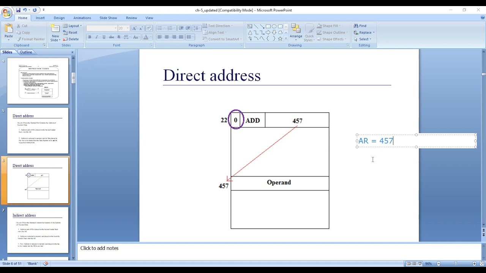Expand the Replace dropdown arrow
This screenshot has height=273, width=486.
374,33
